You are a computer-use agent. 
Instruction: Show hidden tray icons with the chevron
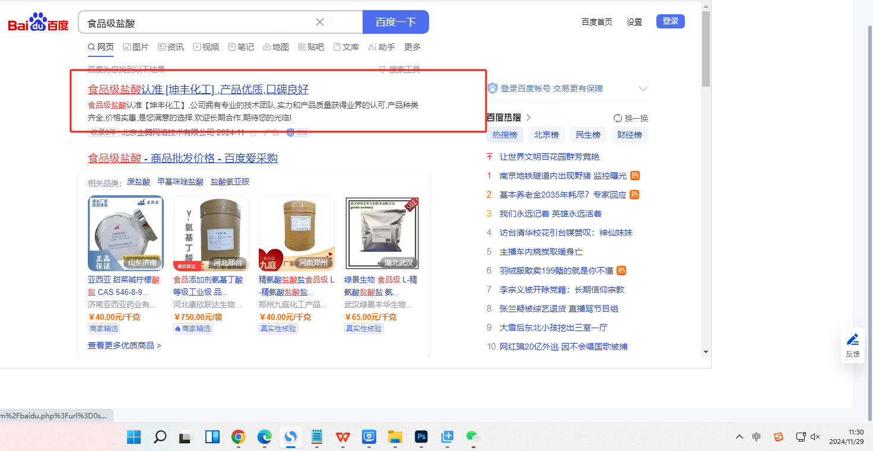pos(739,437)
